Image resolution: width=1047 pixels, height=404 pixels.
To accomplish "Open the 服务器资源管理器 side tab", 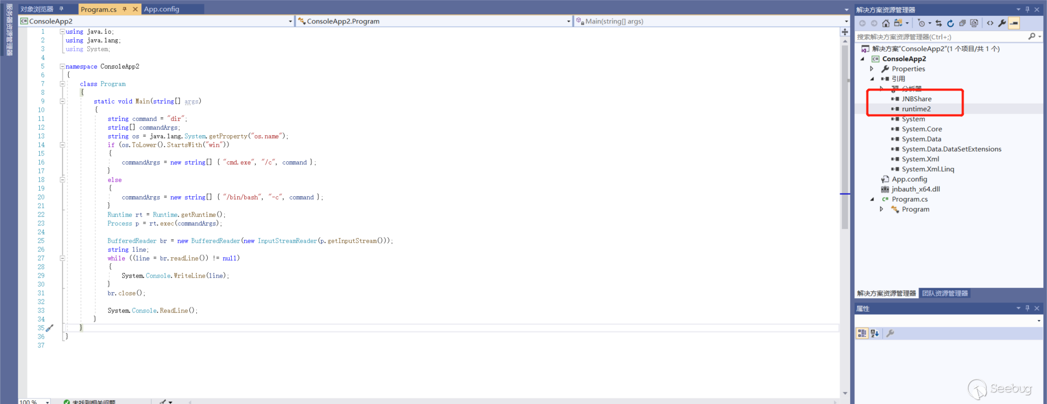I will pos(9,29).
